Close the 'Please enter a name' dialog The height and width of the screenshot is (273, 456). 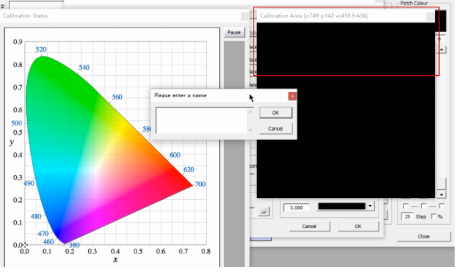(x=292, y=96)
